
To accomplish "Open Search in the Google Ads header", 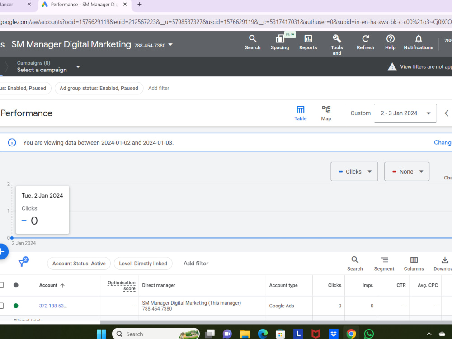I will coord(253,42).
